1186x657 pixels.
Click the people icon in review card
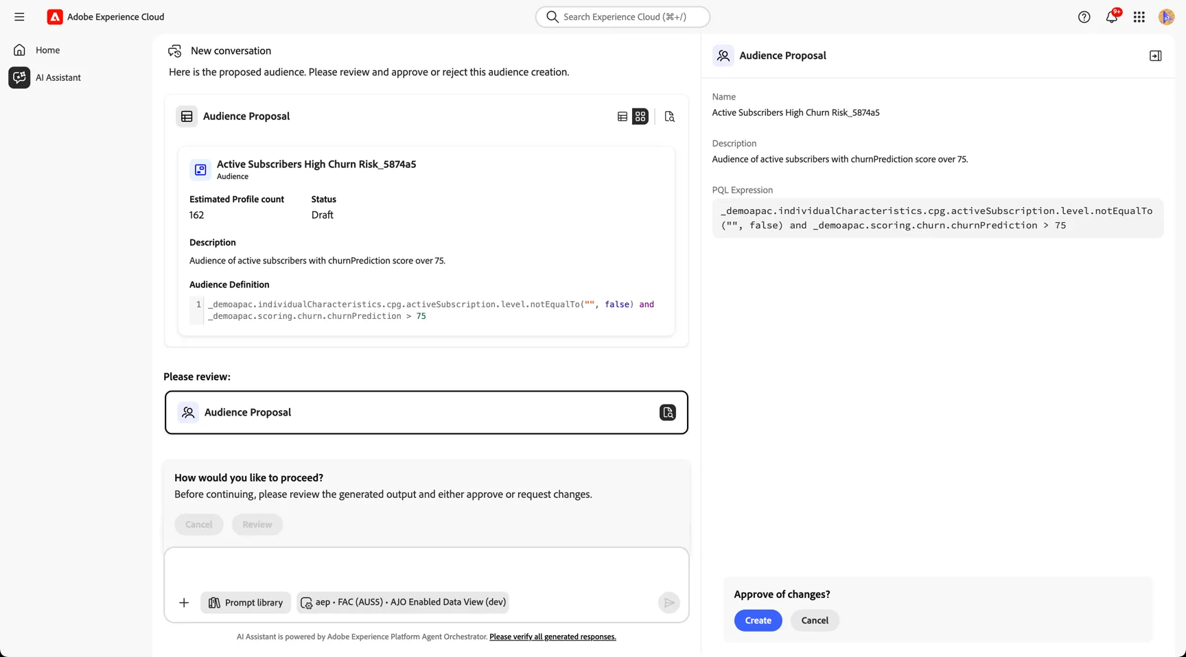tap(188, 412)
